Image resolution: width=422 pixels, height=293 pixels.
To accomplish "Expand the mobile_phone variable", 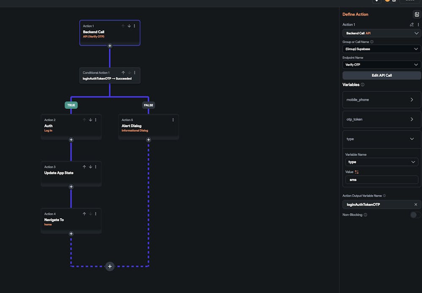I will point(381,100).
